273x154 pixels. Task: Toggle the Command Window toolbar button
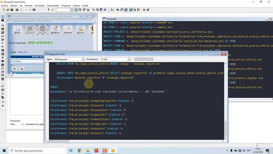pyautogui.click(x=76, y=10)
